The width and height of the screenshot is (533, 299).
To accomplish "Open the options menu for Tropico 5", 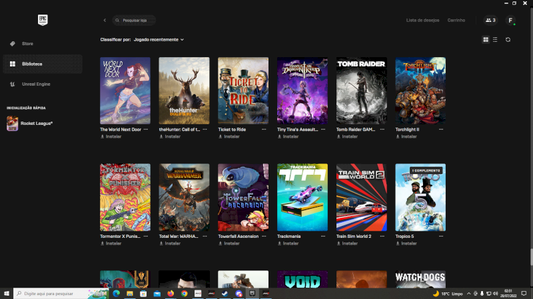I will click(x=441, y=236).
